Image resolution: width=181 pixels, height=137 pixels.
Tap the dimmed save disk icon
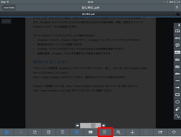click(x=63, y=132)
